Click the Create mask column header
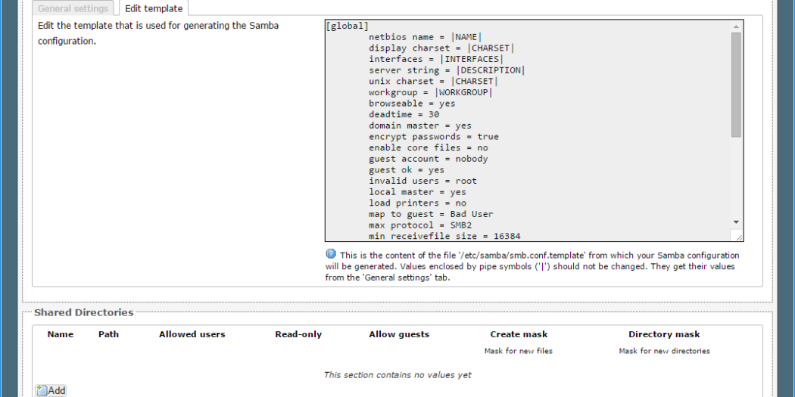This screenshot has height=397, width=795. 519,334
